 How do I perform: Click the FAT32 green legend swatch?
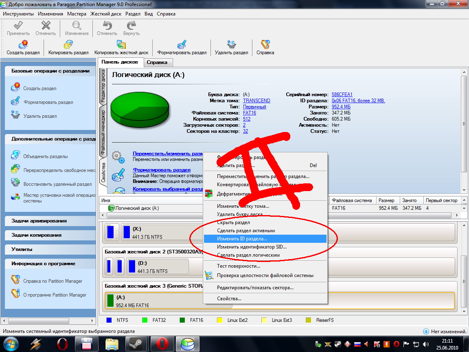[x=145, y=320]
